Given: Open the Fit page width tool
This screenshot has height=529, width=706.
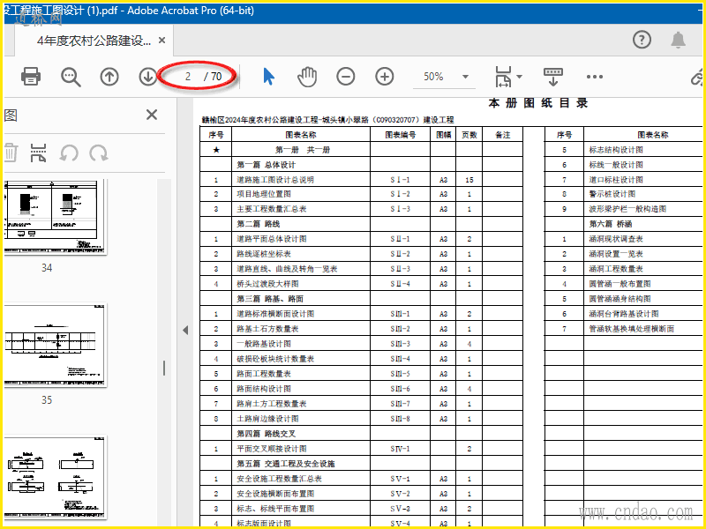Looking at the screenshot, I should [x=503, y=77].
